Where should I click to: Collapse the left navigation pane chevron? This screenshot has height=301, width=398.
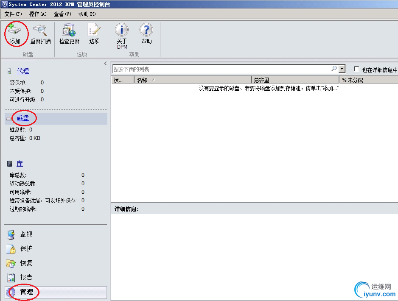[x=105, y=64]
